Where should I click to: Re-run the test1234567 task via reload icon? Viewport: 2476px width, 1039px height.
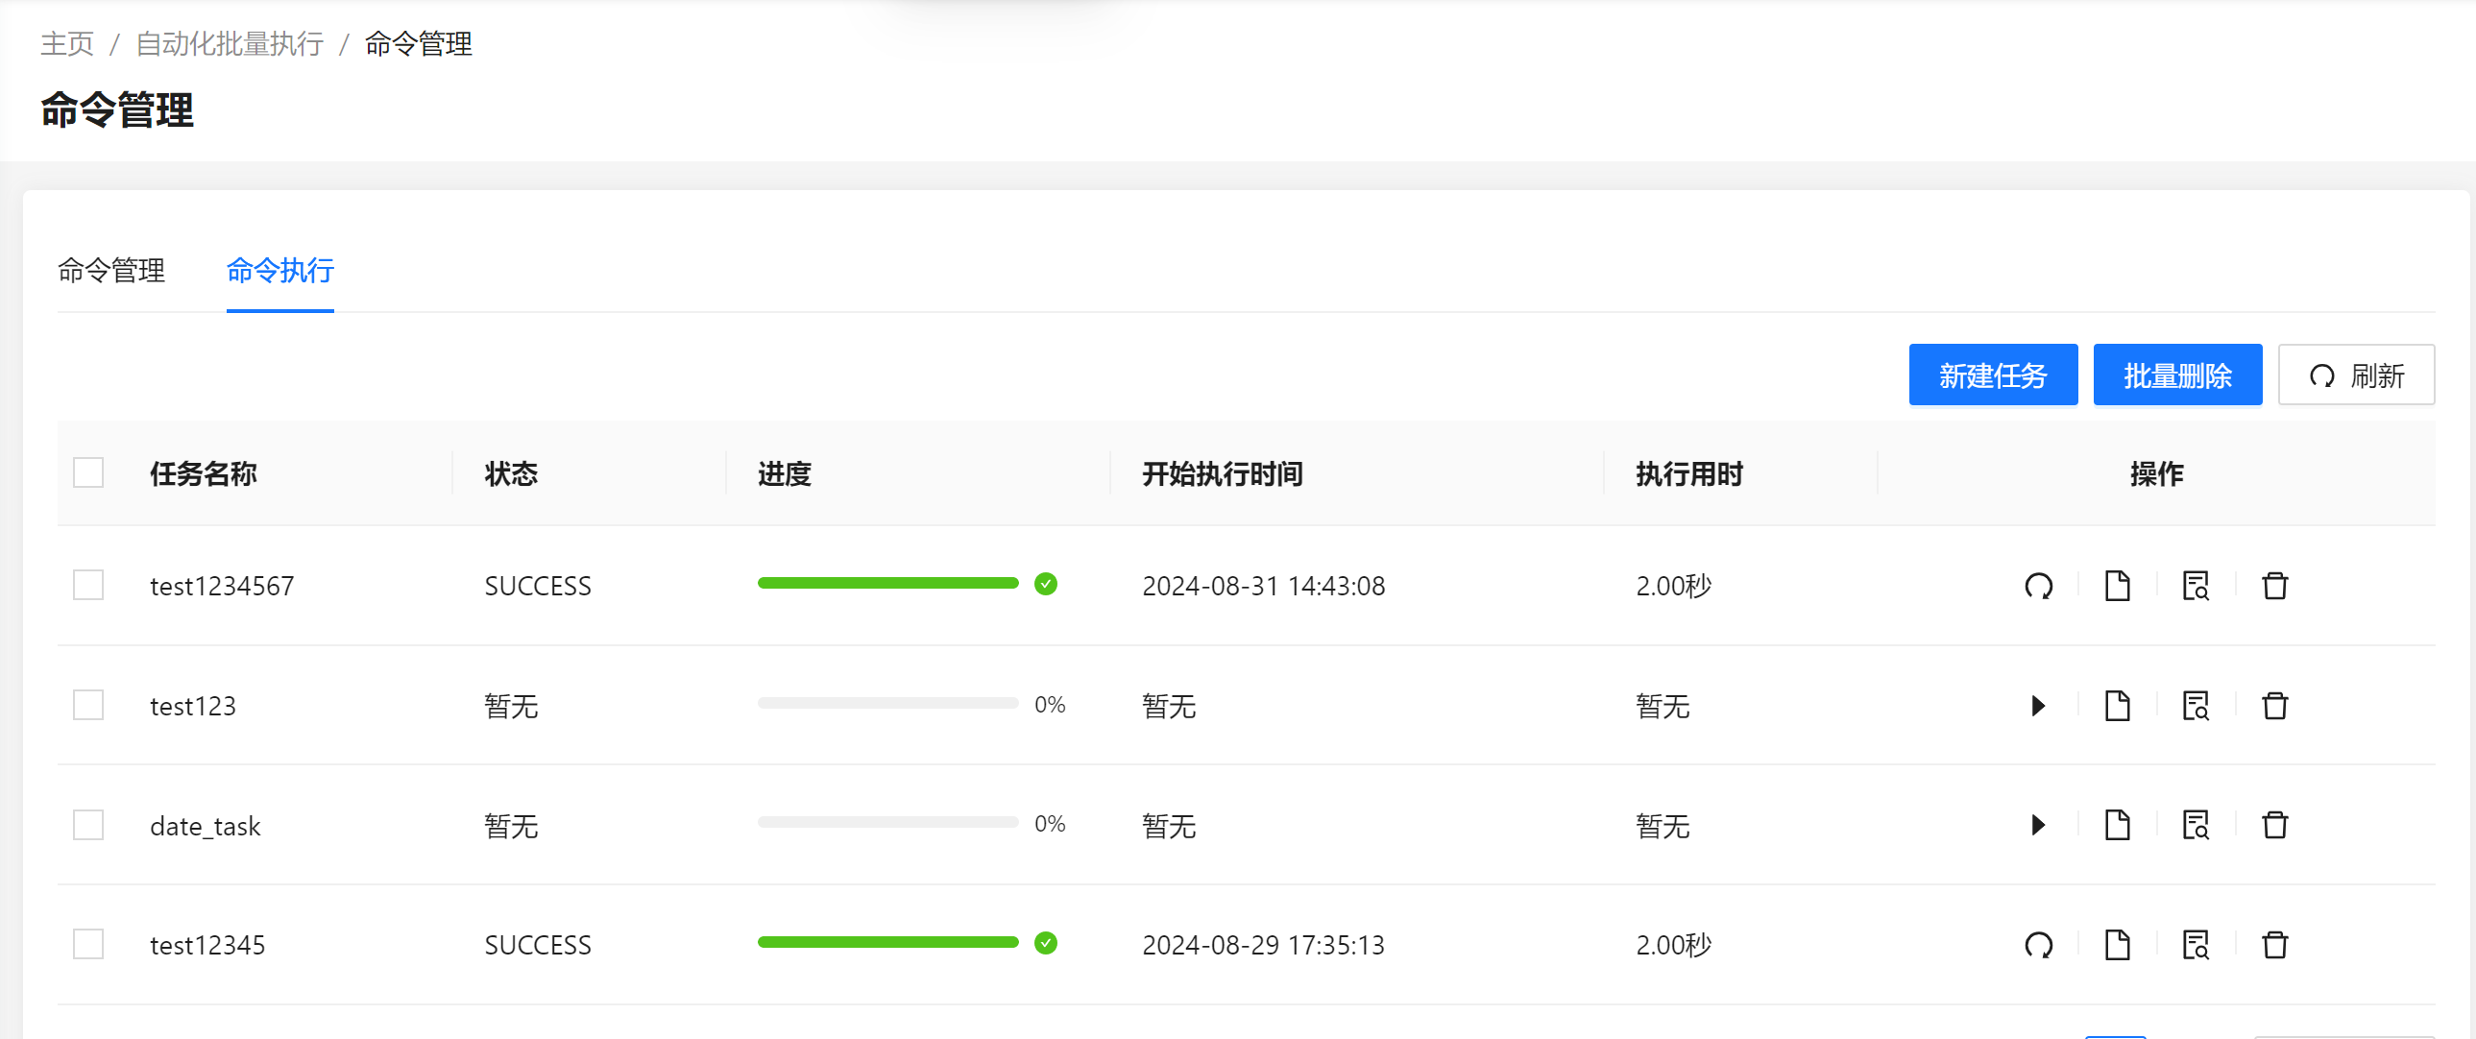(2038, 586)
